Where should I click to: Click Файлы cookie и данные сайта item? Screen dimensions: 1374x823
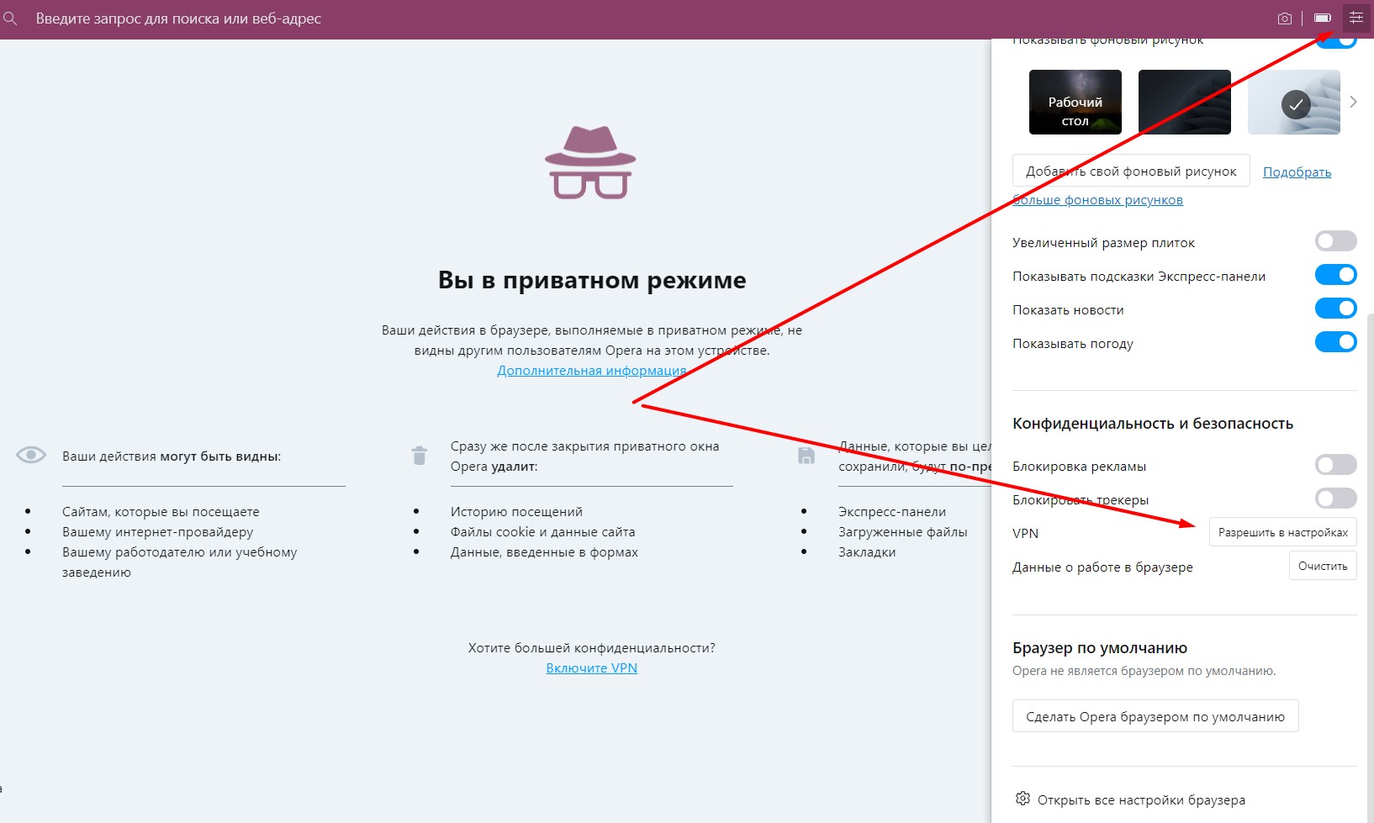542,531
